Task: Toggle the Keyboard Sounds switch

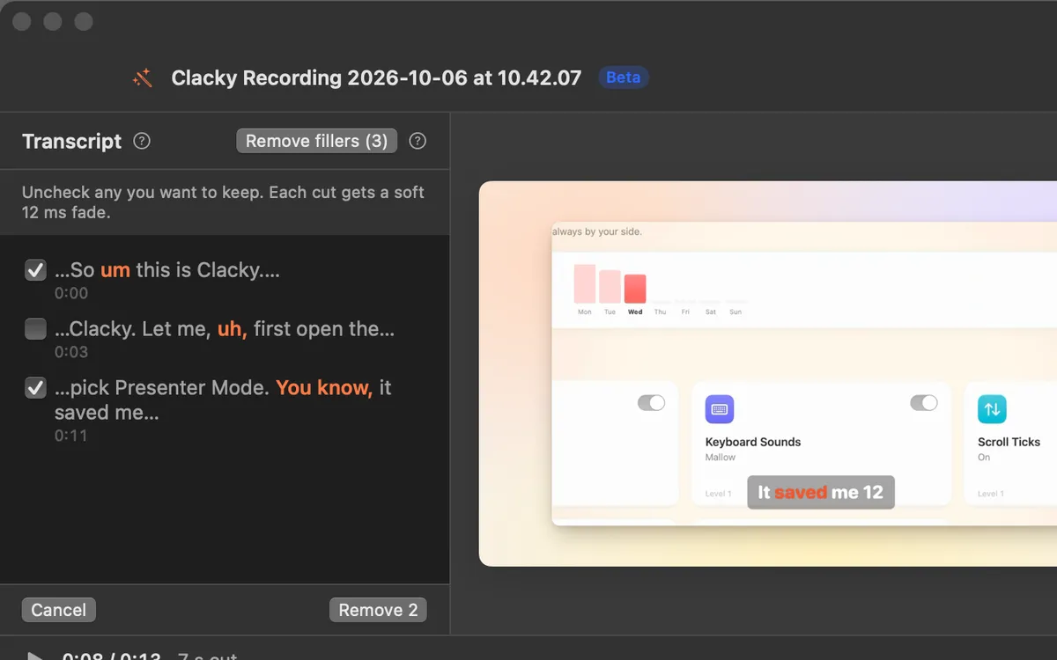Action: [x=924, y=402]
